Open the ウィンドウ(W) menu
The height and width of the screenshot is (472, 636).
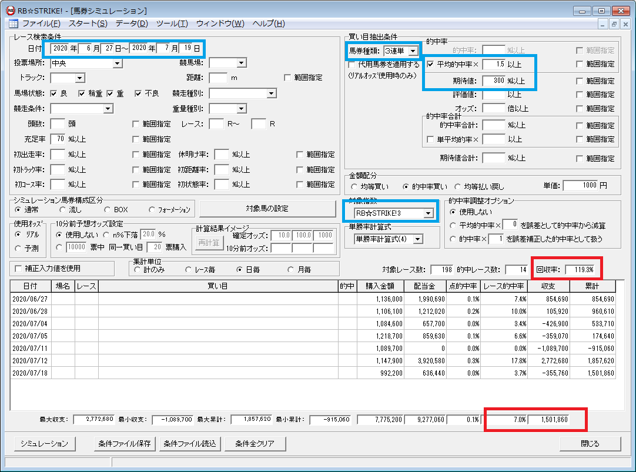220,24
